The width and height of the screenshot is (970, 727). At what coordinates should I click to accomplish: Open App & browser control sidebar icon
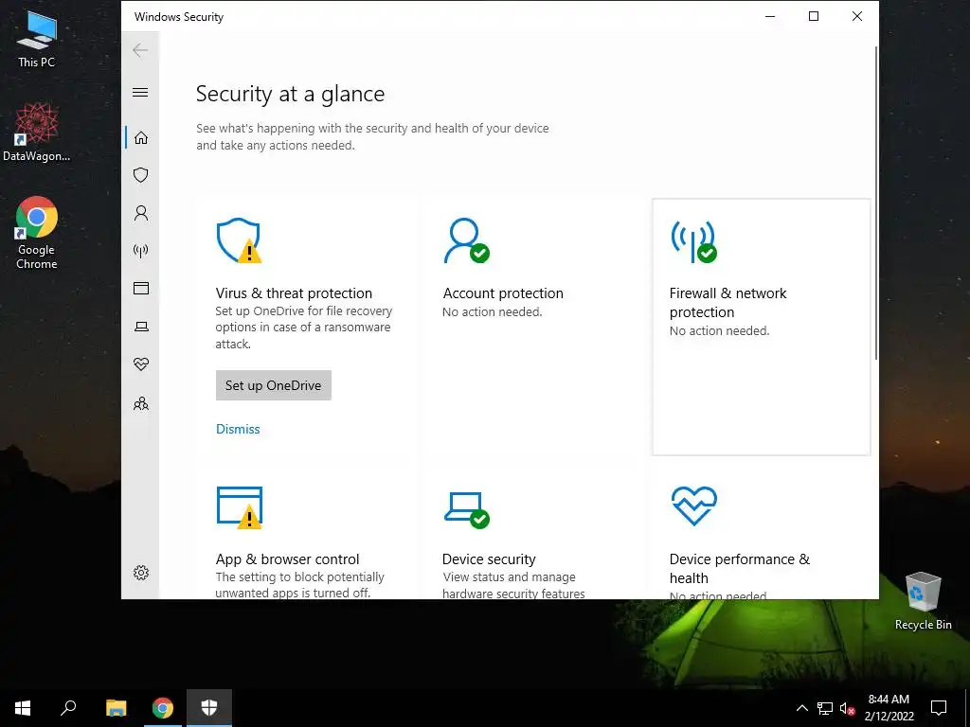click(141, 288)
